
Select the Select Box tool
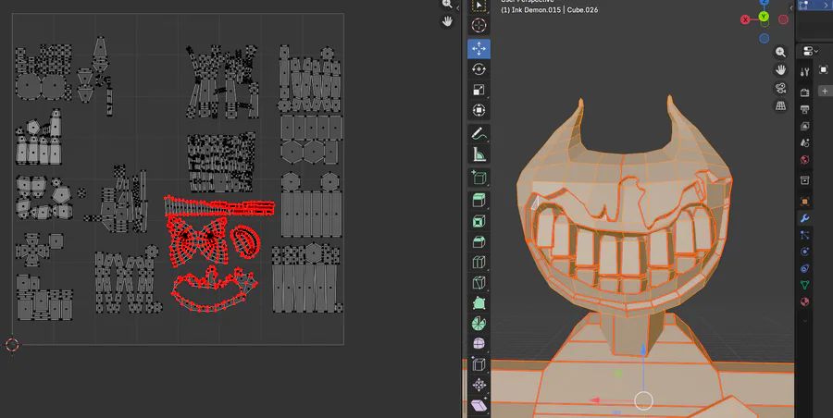click(x=479, y=6)
